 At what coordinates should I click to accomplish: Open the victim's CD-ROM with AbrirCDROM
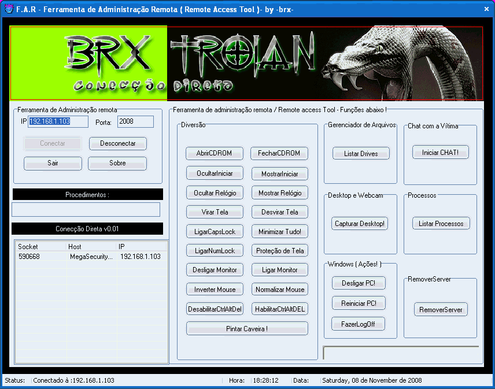215,153
